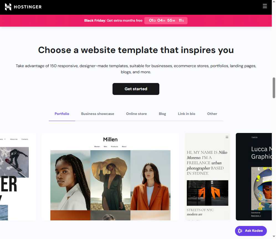Screen dimensions: 276x239
Task: Click the Hostinger logo icon
Action: [x=8, y=7]
